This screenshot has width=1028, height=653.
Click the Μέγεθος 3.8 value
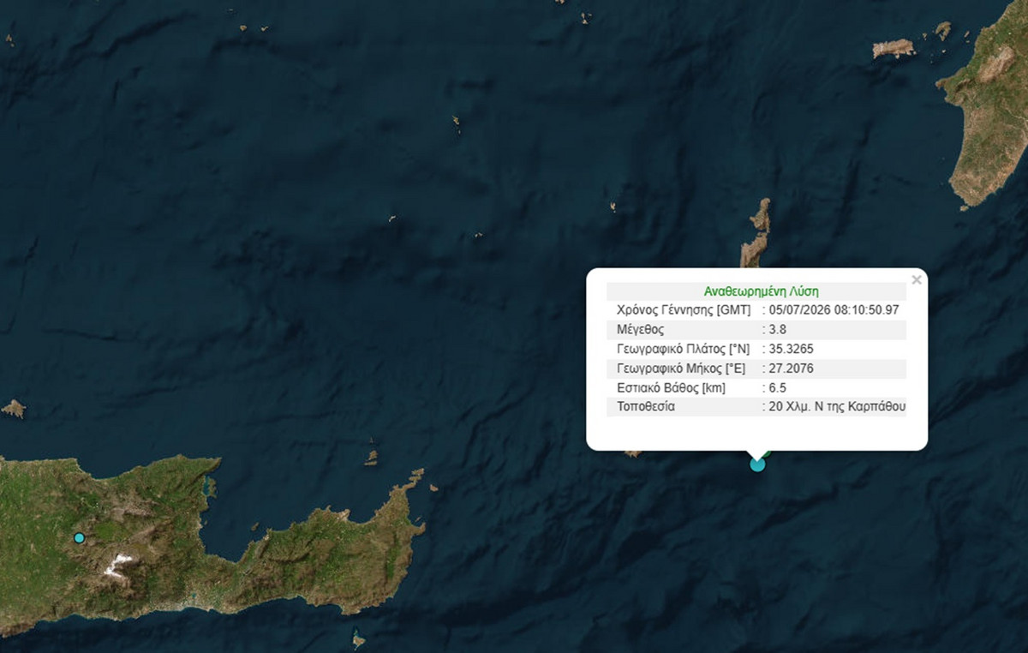(x=777, y=329)
